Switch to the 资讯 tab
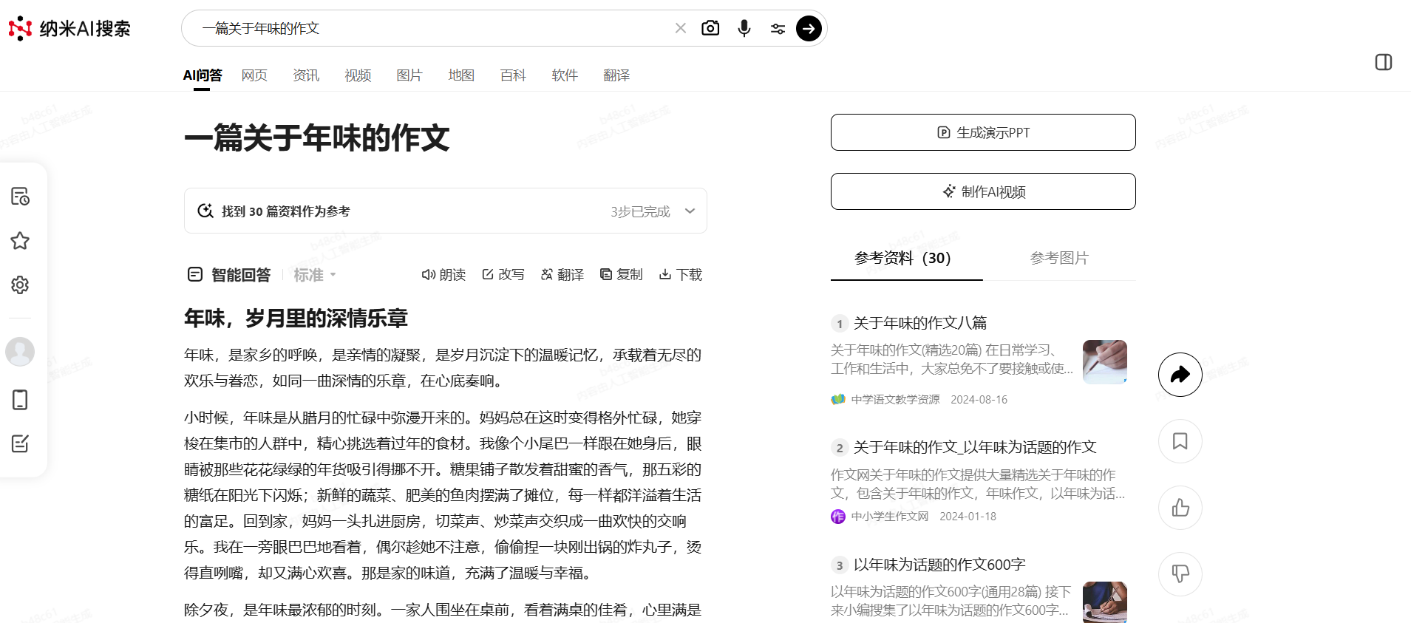The height and width of the screenshot is (623, 1411). (306, 75)
